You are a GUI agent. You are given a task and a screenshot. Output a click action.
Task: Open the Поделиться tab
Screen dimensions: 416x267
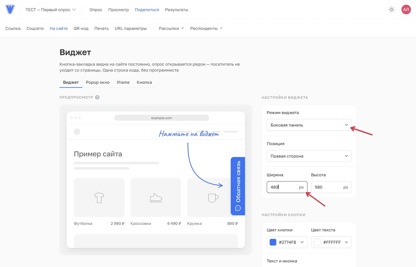(147, 10)
